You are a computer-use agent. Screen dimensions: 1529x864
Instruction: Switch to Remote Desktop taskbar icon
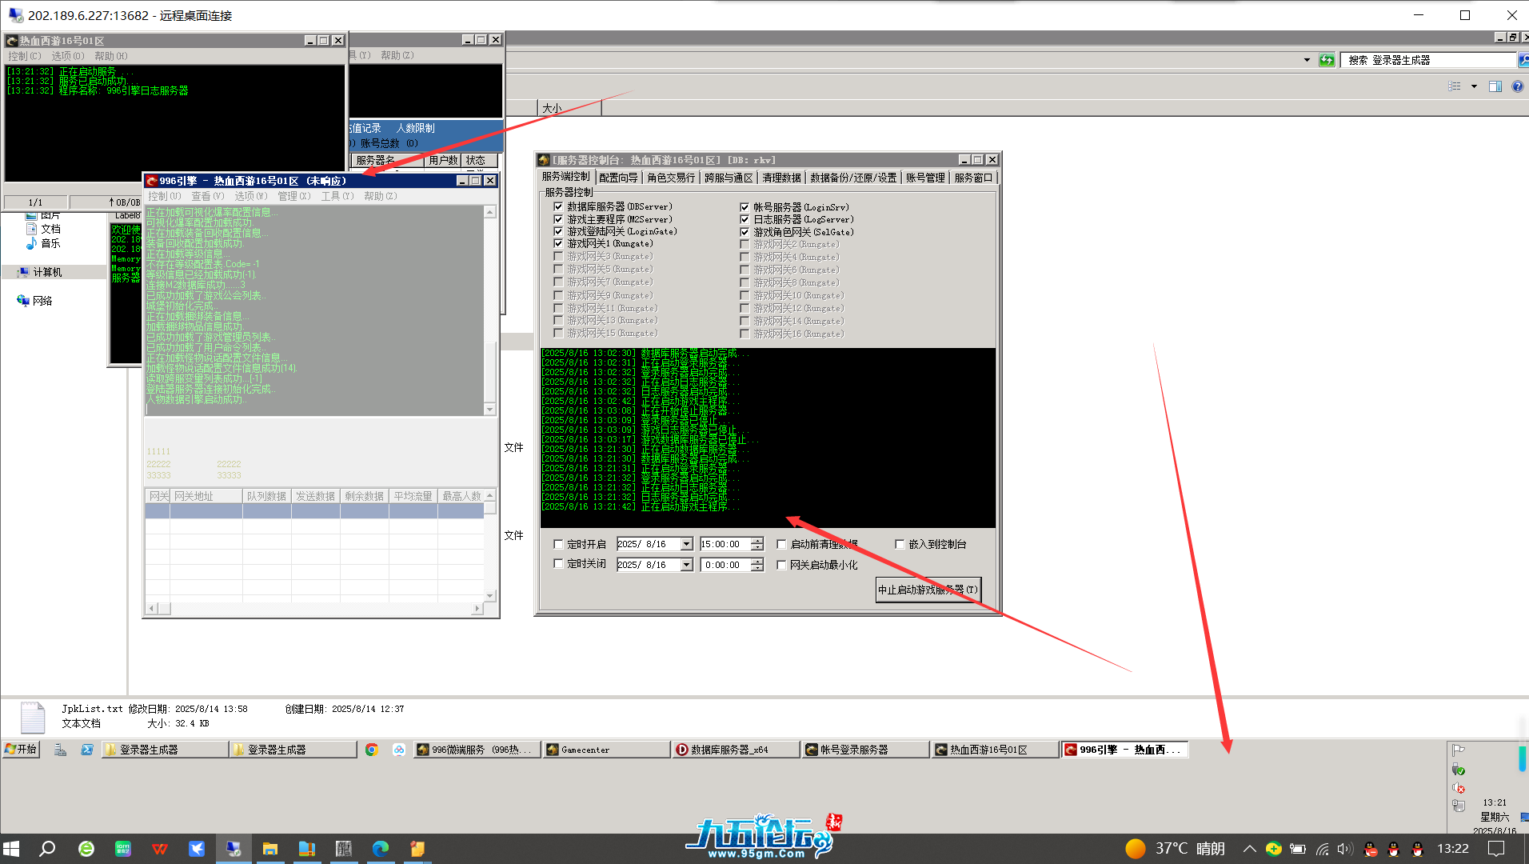pyautogui.click(x=234, y=849)
